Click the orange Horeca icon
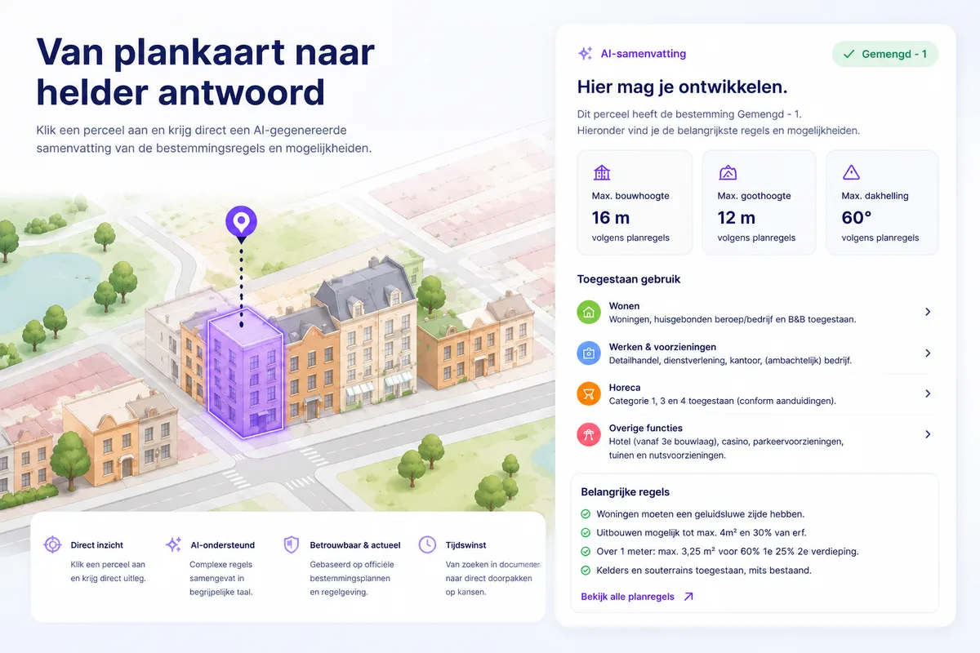980x653 pixels. tap(589, 394)
